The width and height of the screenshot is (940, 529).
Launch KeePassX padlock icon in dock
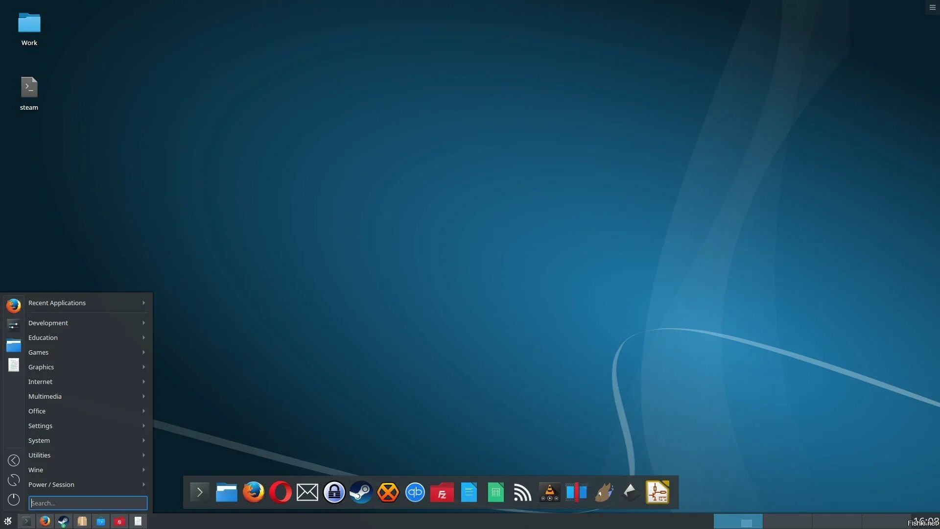pyautogui.click(x=334, y=492)
